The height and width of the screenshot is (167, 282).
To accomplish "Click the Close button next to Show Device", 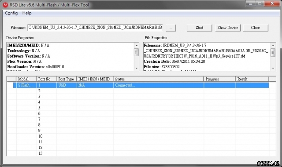I will (x=256, y=28).
